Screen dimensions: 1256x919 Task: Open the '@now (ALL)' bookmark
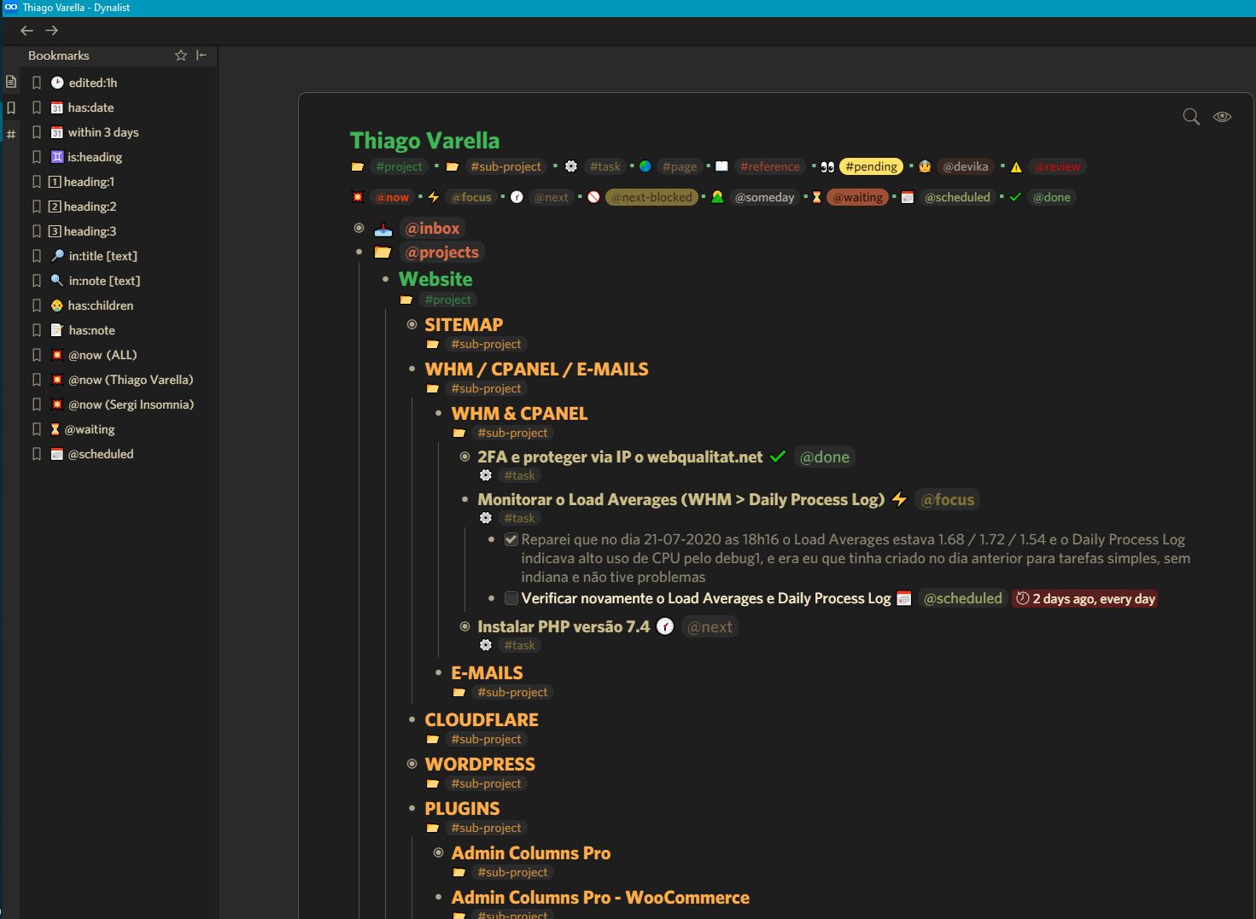[102, 355]
